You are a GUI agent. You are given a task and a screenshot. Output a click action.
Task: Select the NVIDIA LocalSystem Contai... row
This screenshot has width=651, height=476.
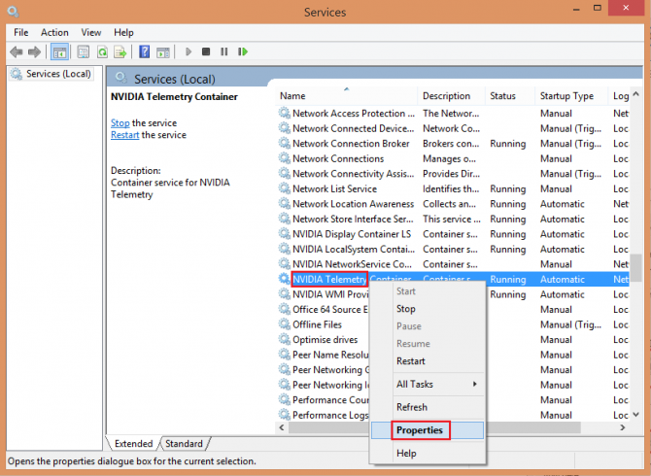tap(453, 249)
